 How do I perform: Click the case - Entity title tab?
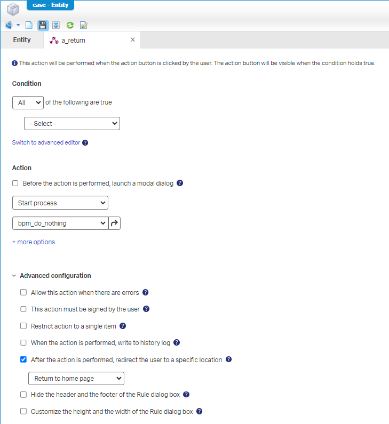tap(50, 5)
